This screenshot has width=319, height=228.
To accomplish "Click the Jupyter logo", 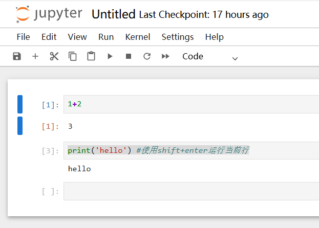I will (x=49, y=14).
